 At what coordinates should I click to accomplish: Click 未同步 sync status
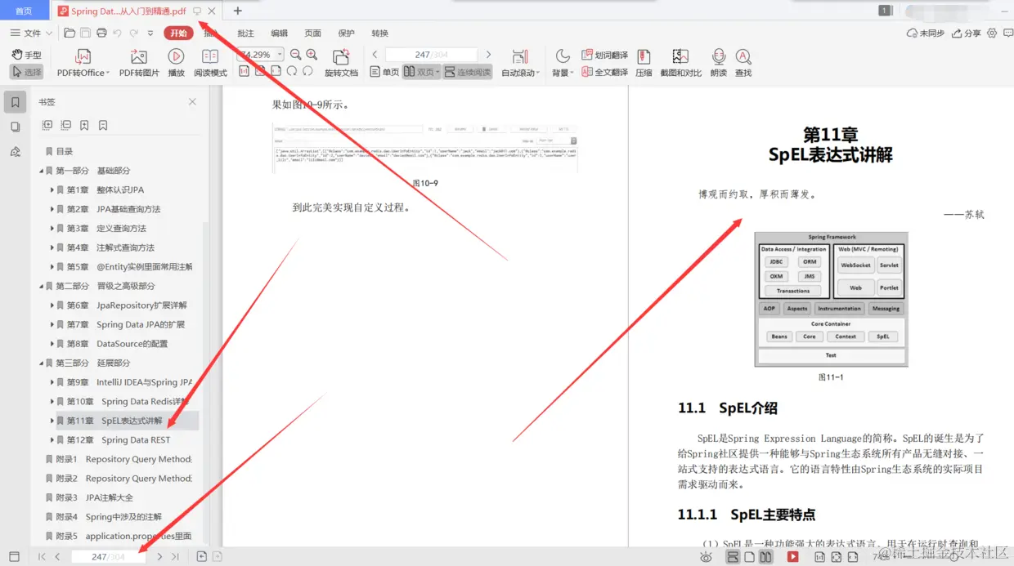(926, 33)
